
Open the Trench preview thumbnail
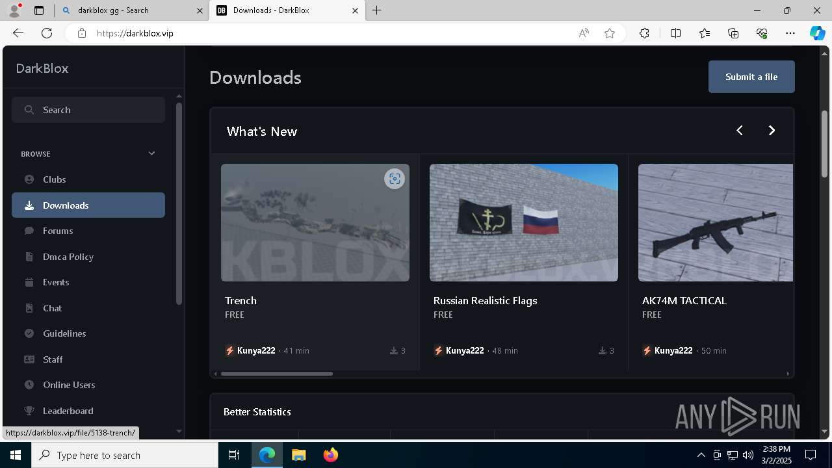click(x=315, y=222)
